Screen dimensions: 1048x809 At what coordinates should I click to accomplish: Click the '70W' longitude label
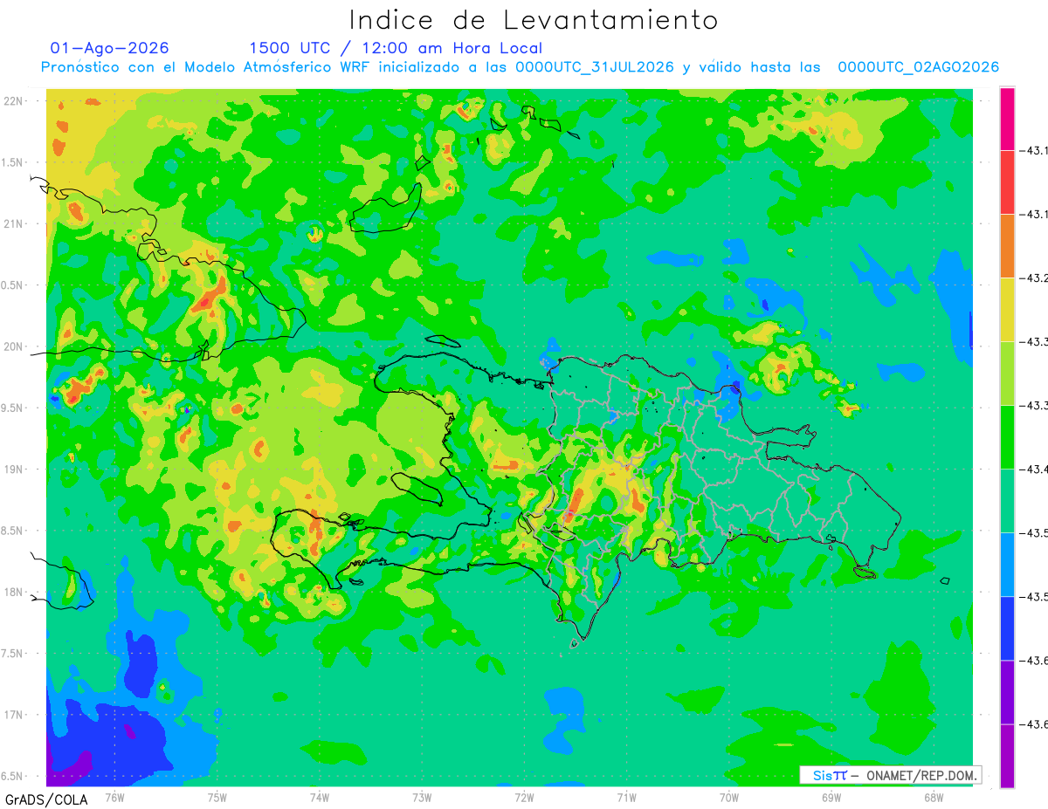[728, 798]
